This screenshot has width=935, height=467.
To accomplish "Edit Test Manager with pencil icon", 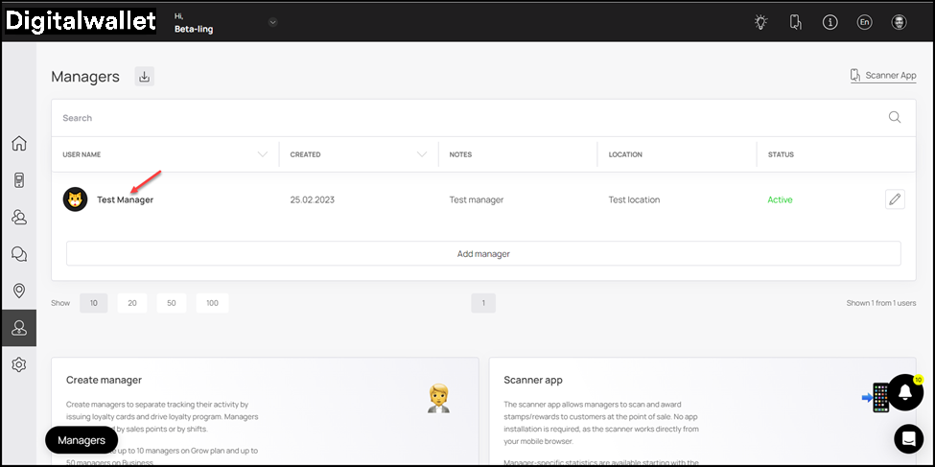I will [x=895, y=199].
